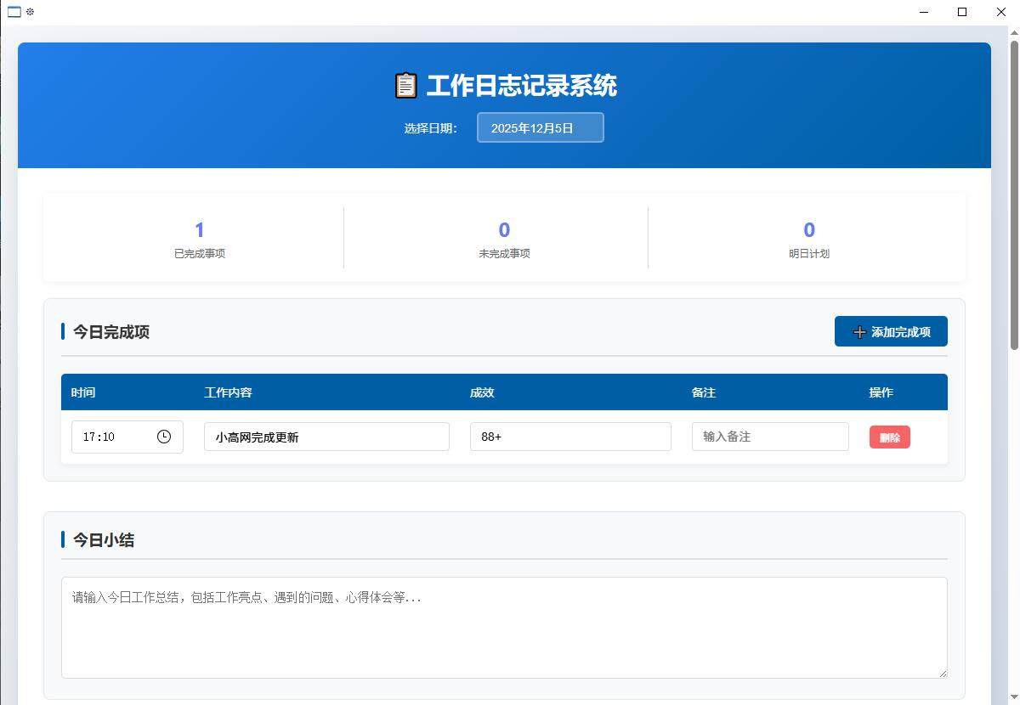The width and height of the screenshot is (1020, 705).
Task: Click the 明日计划 statistic
Action: [x=808, y=238]
